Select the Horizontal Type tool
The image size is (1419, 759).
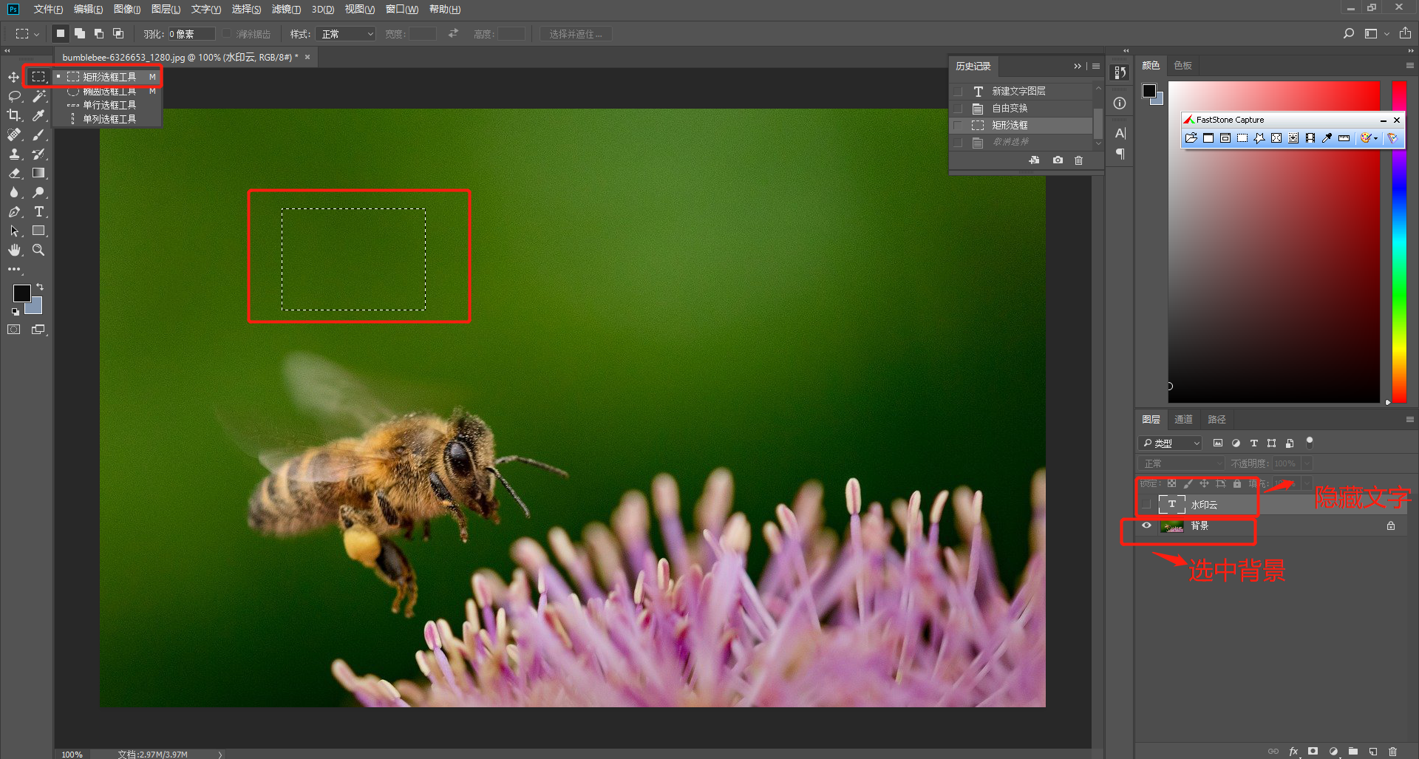click(38, 211)
